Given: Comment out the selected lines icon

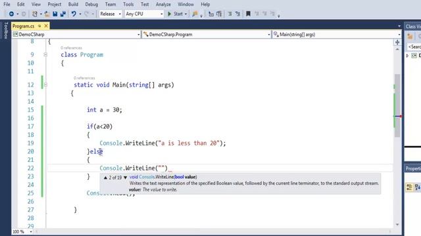Looking at the screenshot, I should 230,14.
